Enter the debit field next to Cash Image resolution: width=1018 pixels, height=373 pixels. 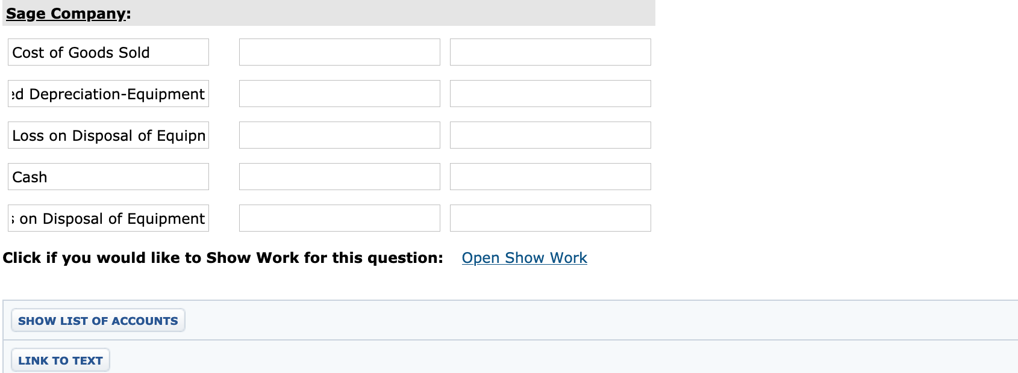[x=339, y=176]
